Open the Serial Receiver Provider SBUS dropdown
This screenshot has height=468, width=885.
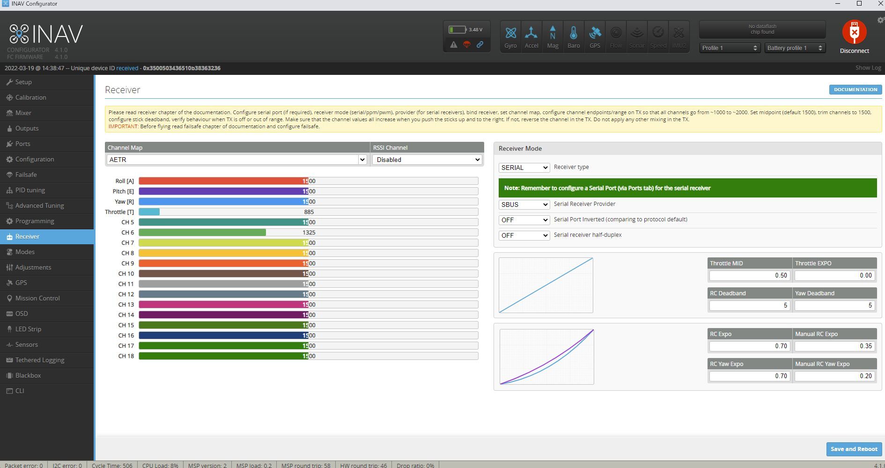click(524, 205)
